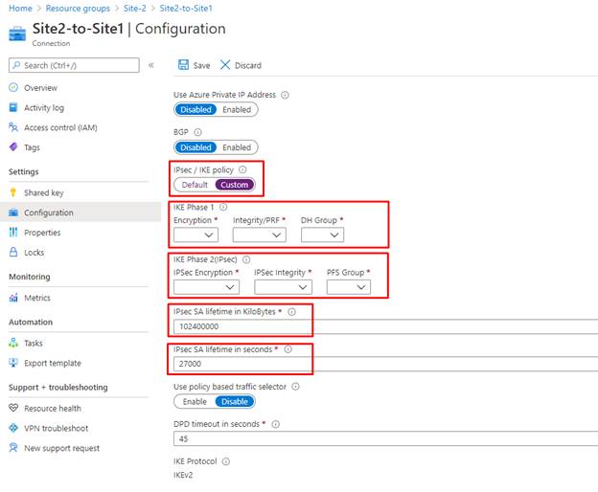Viewport: 598px width, 492px height.
Task: Click the Overview icon in sidebar
Action: (13, 87)
